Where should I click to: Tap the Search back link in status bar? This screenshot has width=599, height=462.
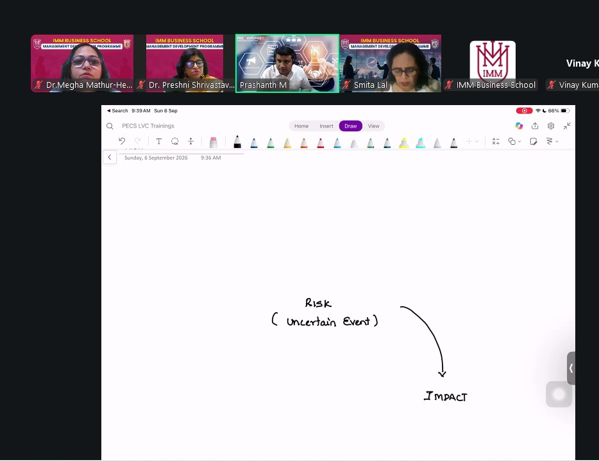pyautogui.click(x=117, y=111)
